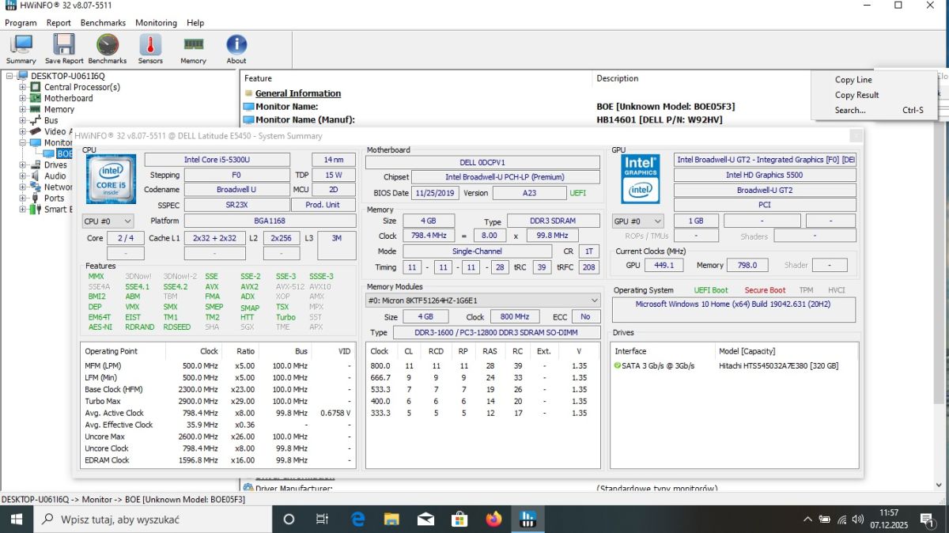
Task: Click the Description column header
Action: point(618,78)
